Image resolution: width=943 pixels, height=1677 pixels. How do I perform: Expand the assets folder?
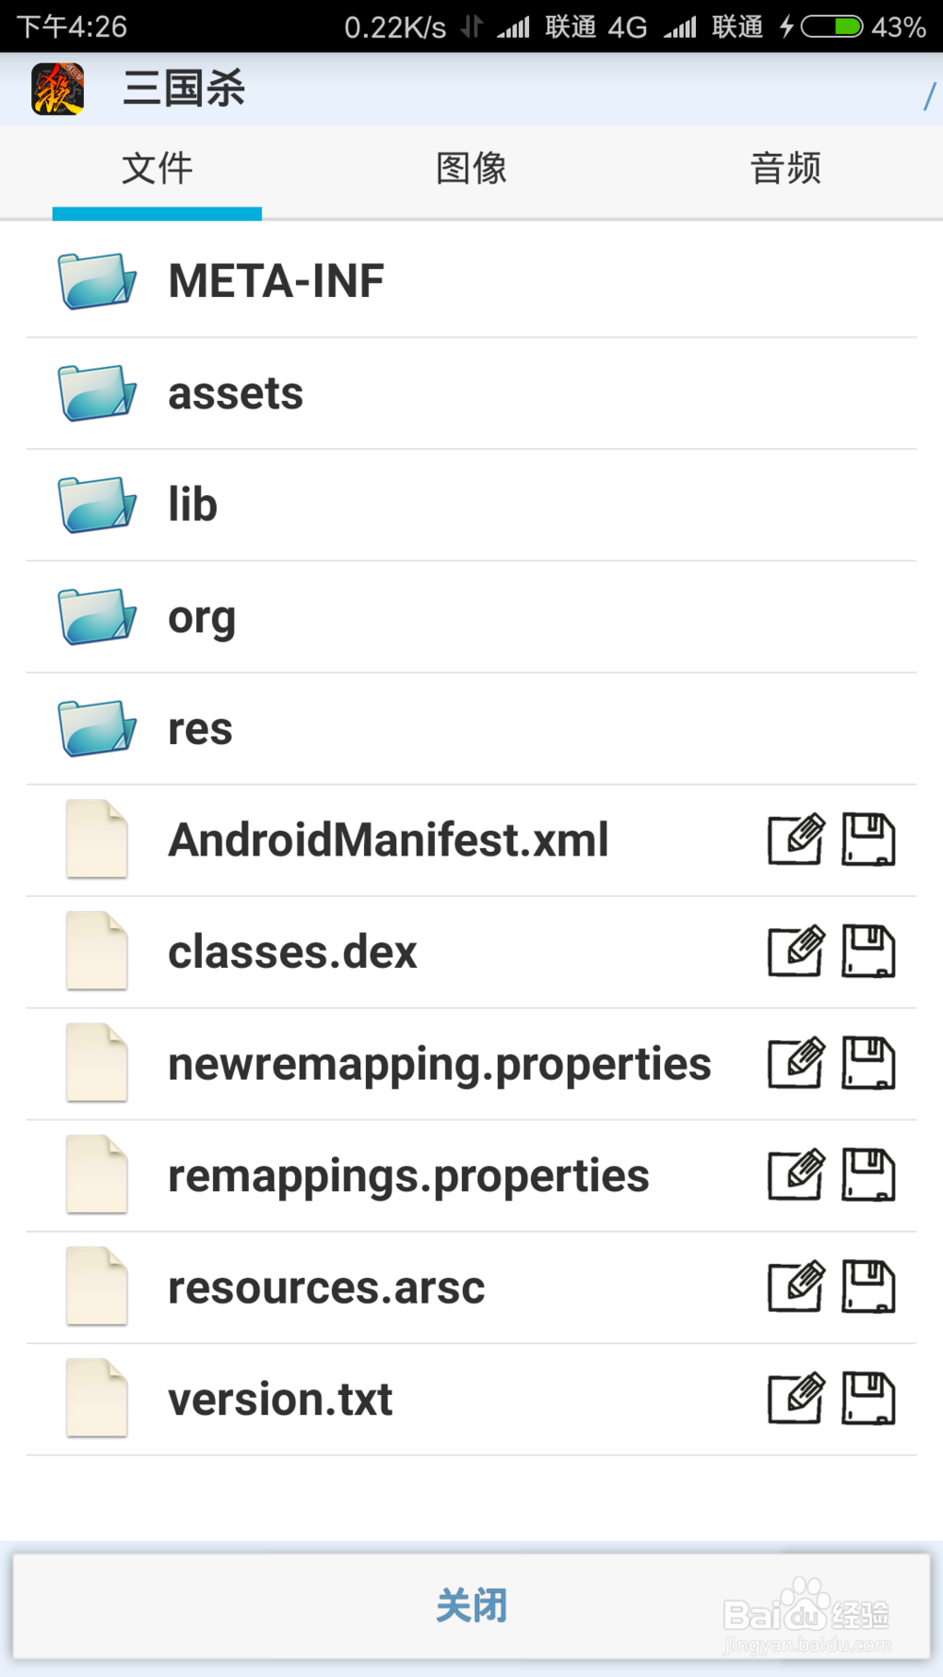click(236, 393)
